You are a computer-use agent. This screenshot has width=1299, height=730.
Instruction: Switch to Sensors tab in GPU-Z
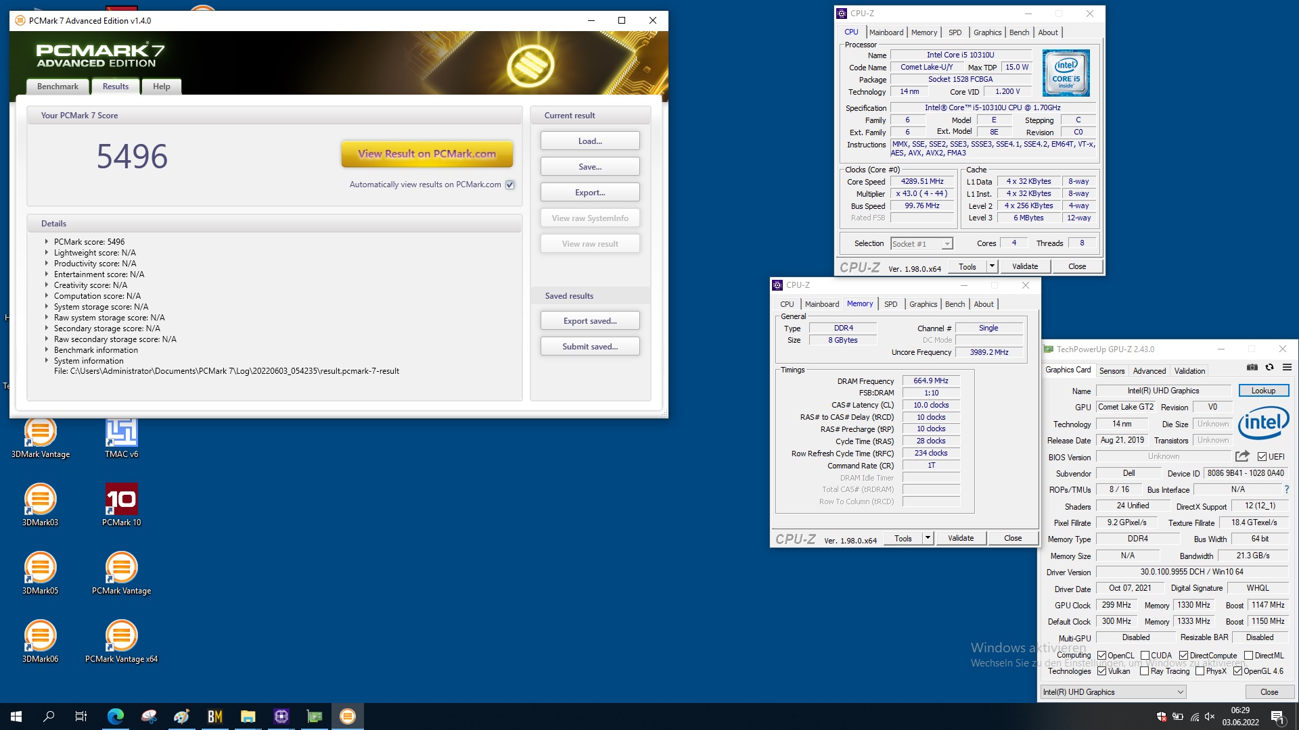(x=1112, y=371)
